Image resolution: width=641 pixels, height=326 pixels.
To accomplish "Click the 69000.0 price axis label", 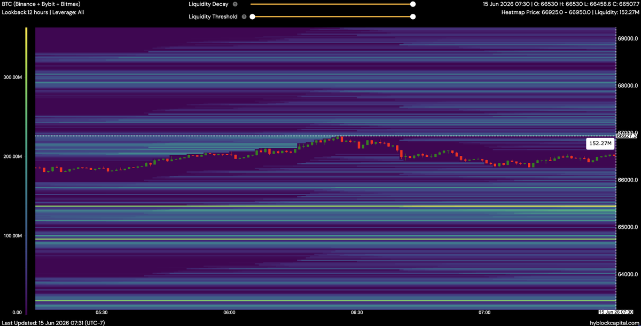I will [x=628, y=38].
